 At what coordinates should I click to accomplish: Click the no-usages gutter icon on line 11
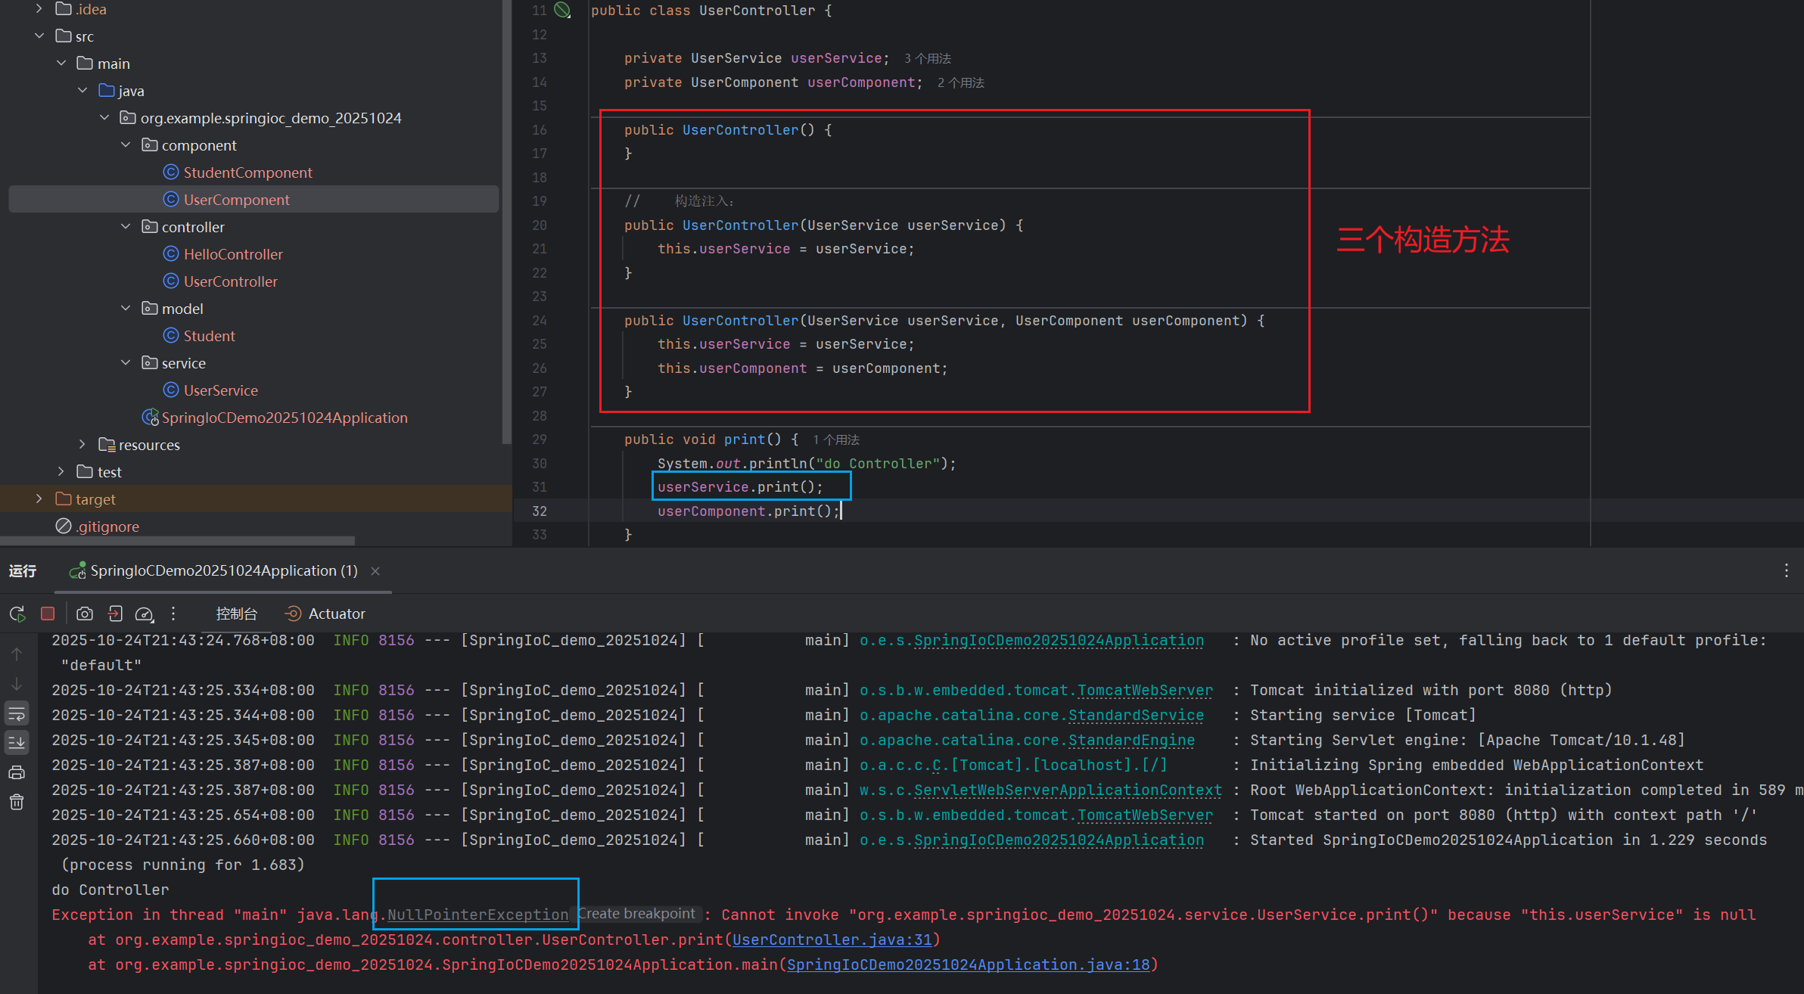pos(562,10)
